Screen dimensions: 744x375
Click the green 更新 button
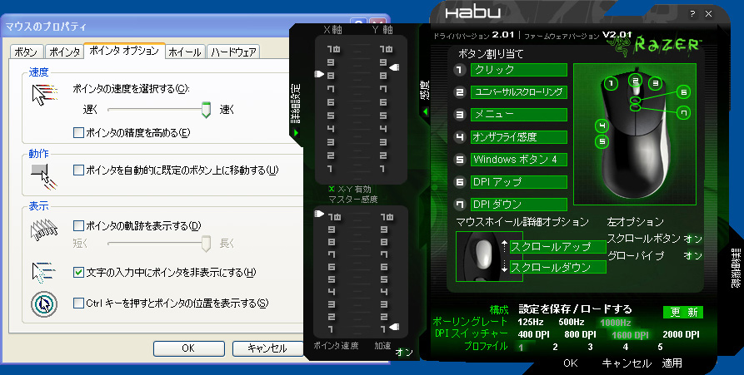(683, 312)
